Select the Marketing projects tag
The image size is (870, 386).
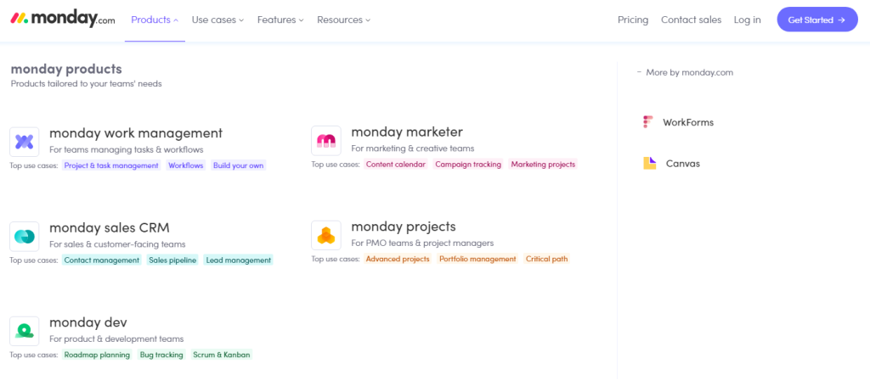543,164
